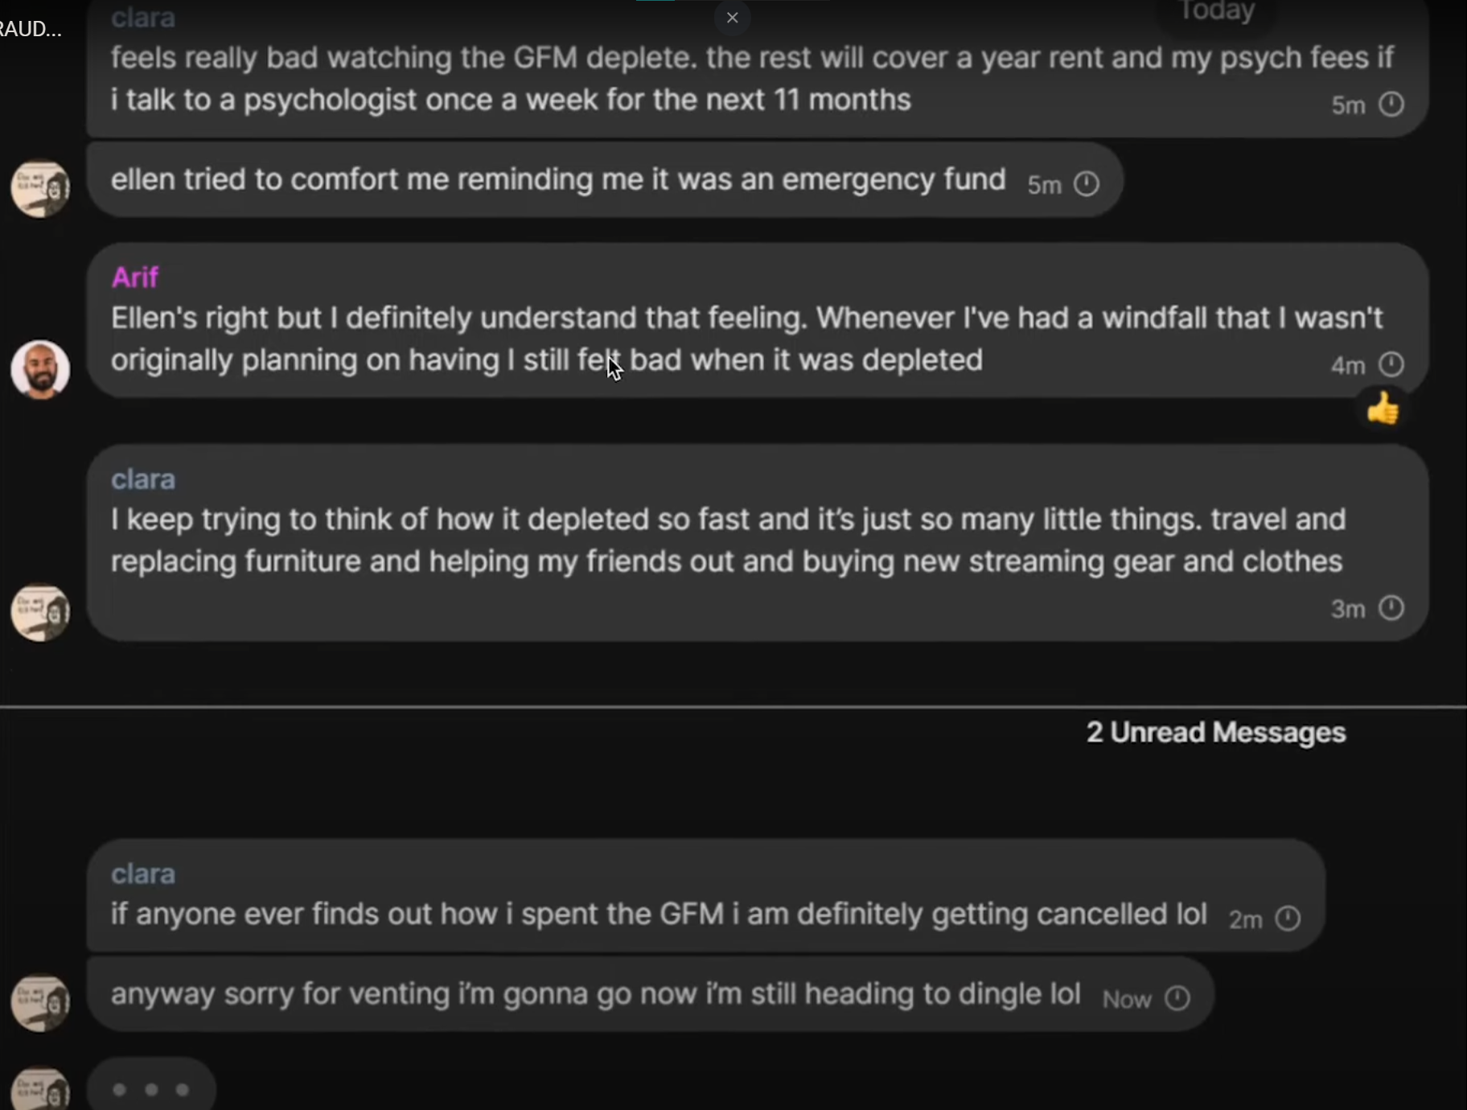Click the '2 Unread Messages' divider label
Screen dimensions: 1467x1110
pyautogui.click(x=1215, y=732)
